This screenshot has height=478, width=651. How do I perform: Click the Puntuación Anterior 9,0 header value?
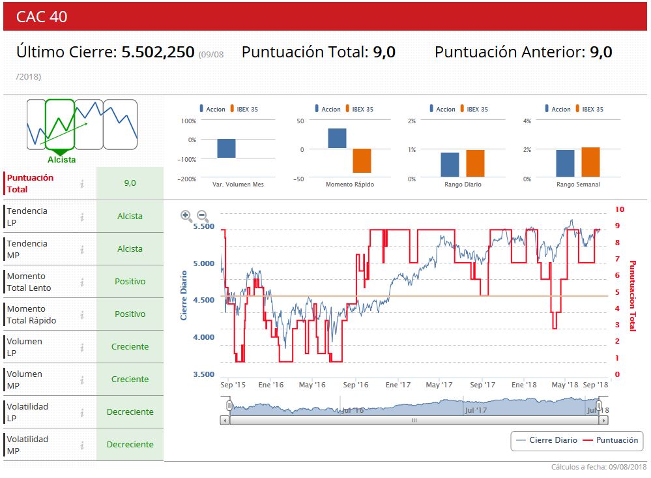click(x=601, y=52)
